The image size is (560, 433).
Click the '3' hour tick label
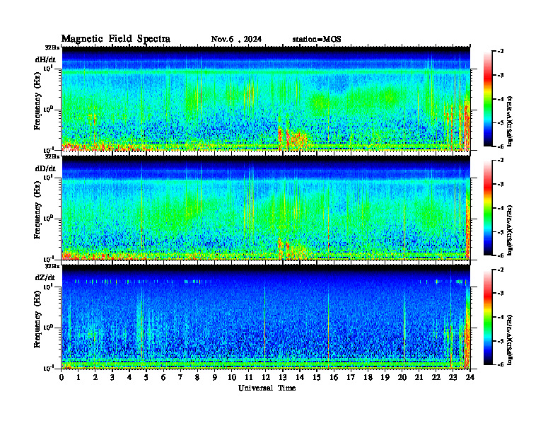click(x=112, y=377)
